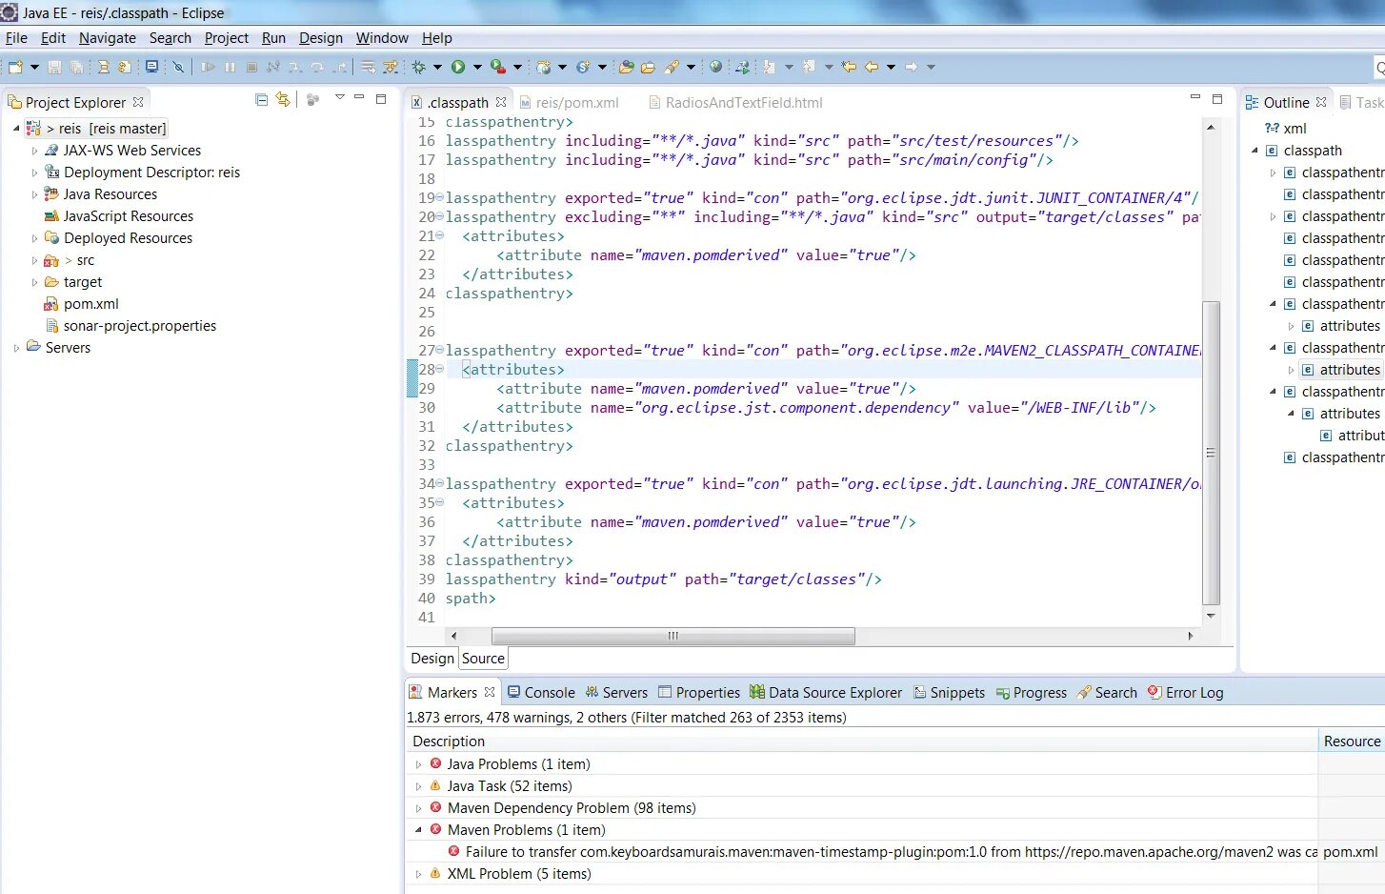Viewport: 1385px width, 894px height.
Task: Select sonar-project.properties in Project Explorer
Action: 140,326
